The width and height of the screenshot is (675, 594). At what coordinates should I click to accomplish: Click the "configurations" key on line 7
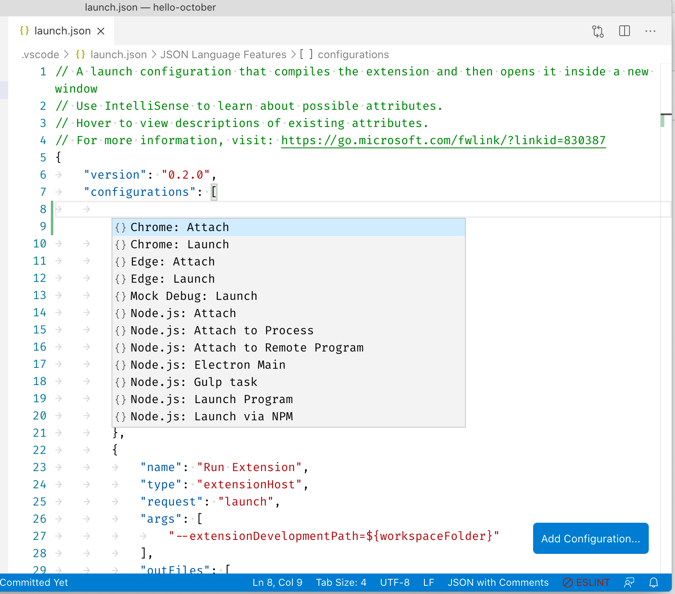139,192
